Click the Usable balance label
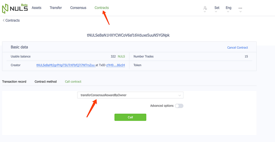This screenshot has height=142, width=275. pyautogui.click(x=21, y=56)
